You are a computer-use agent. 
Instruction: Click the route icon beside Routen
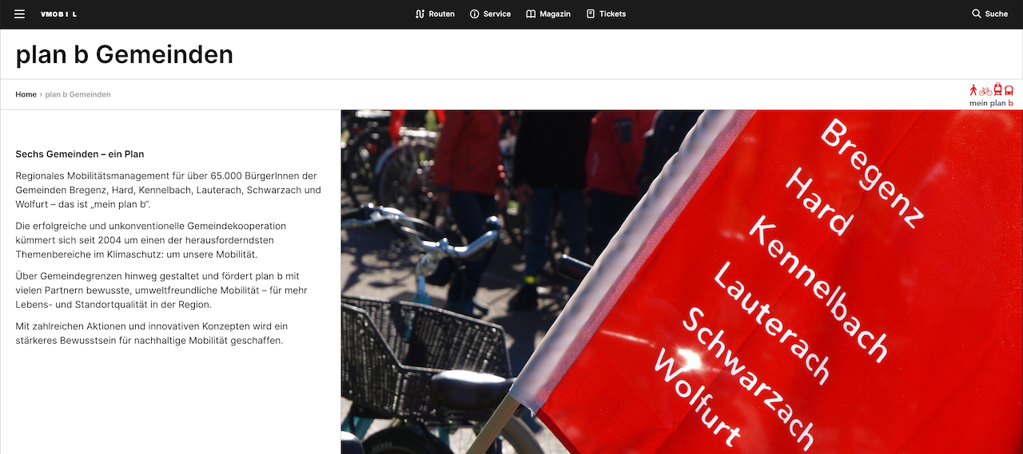pos(420,14)
